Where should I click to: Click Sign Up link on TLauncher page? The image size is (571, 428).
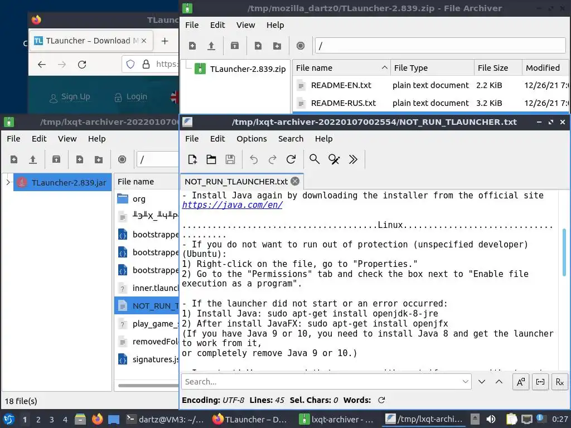tap(70, 97)
